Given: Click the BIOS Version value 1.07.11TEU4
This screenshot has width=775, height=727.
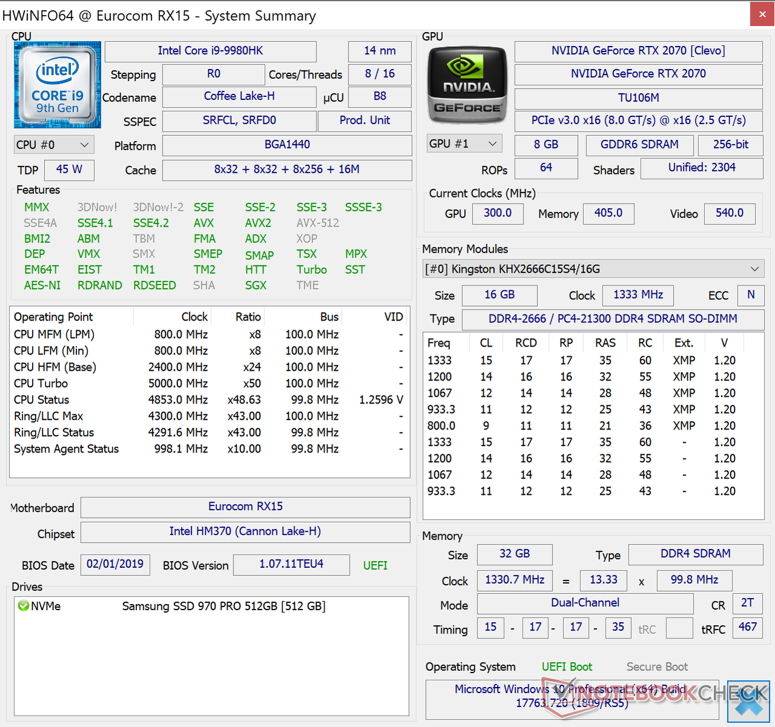Looking at the screenshot, I should [x=291, y=564].
